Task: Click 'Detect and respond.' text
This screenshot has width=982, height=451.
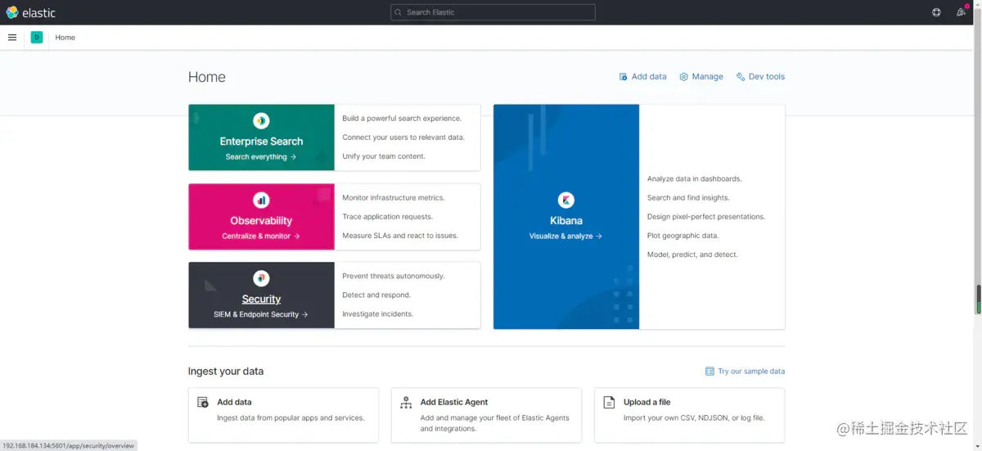Action: point(376,295)
